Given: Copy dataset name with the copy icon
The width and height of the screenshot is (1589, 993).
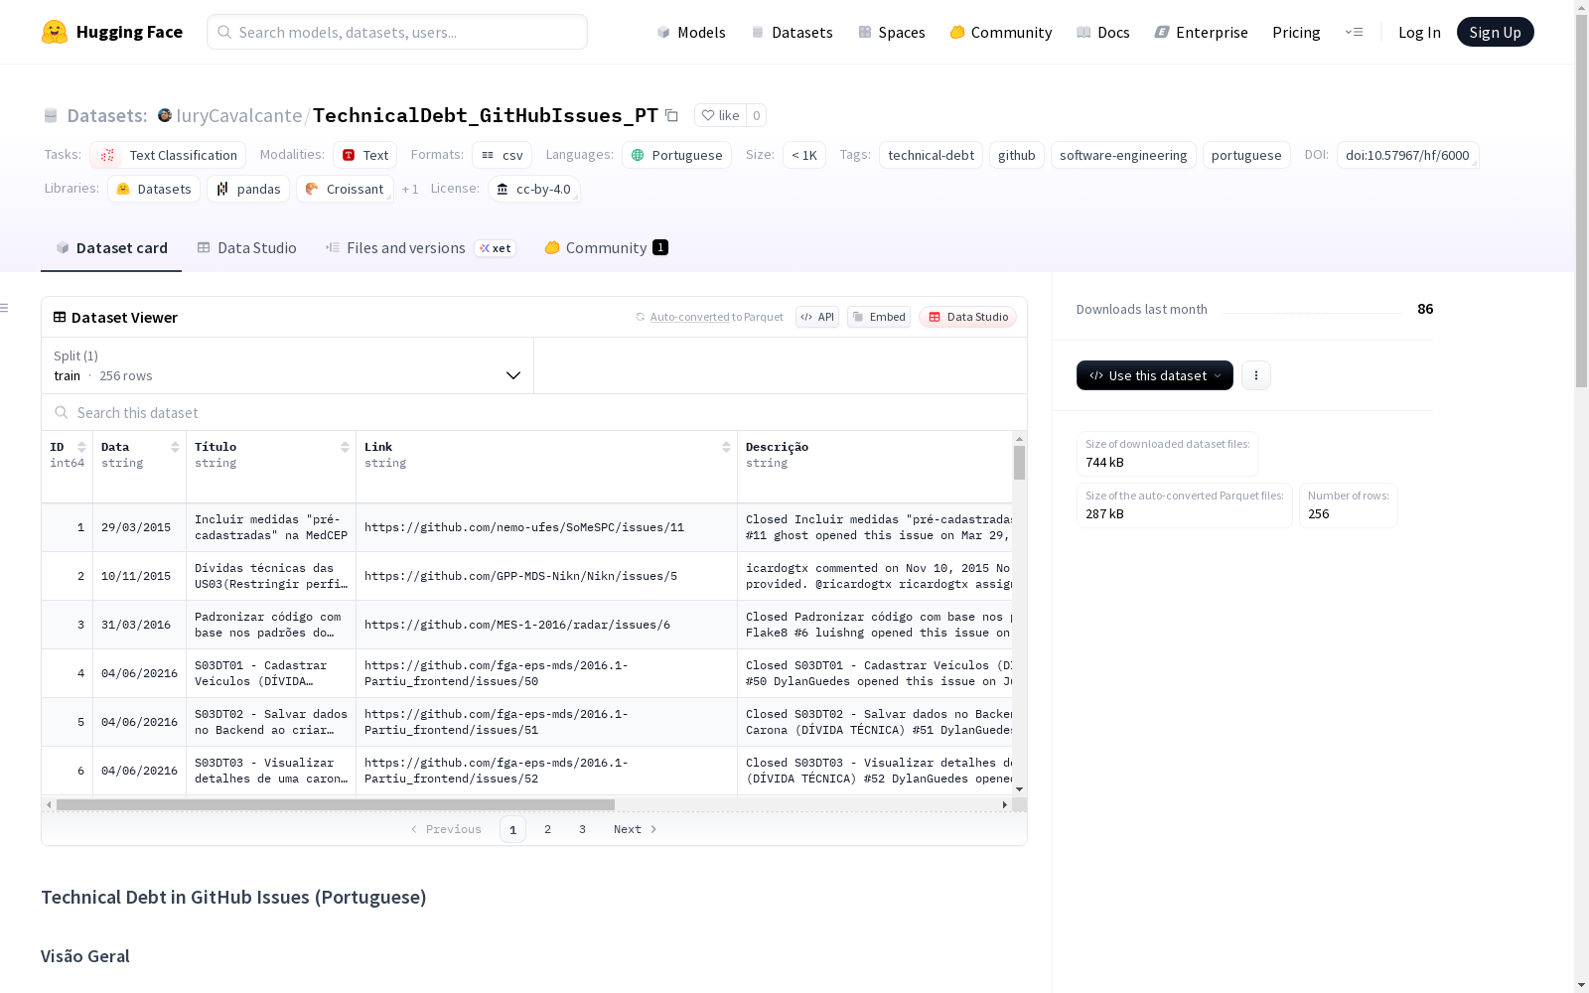Looking at the screenshot, I should click(x=671, y=115).
